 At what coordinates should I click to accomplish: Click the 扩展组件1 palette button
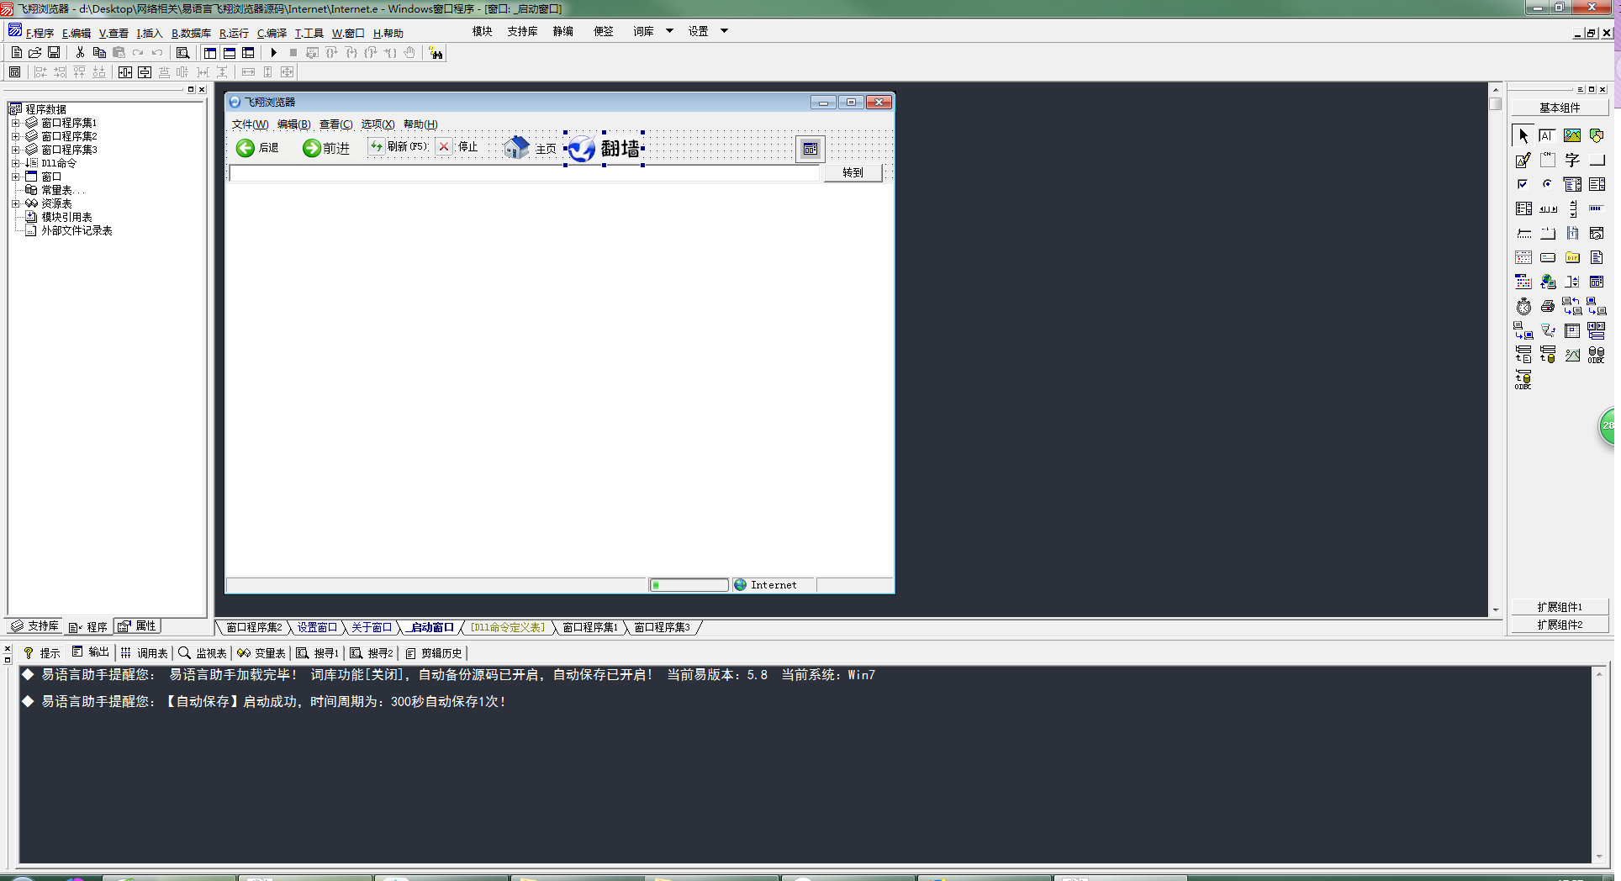[1560, 607]
